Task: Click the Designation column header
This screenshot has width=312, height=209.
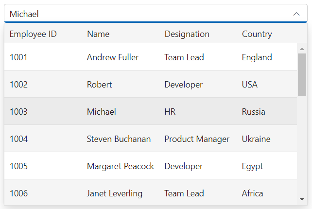Action: [187, 34]
